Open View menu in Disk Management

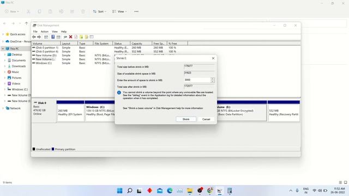(x=55, y=32)
